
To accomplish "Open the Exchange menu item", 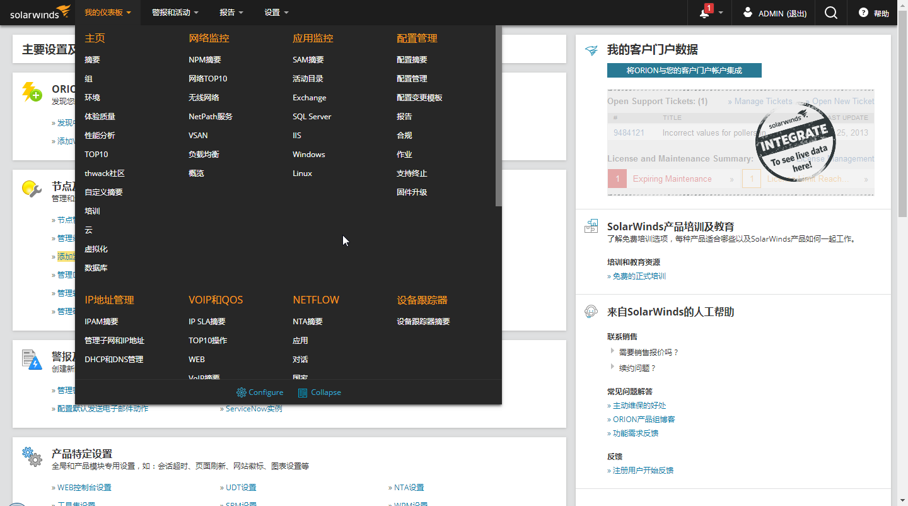I will point(310,98).
